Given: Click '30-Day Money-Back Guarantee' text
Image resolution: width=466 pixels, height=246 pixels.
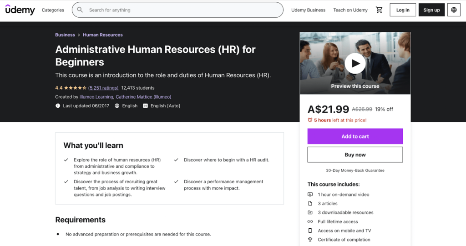Looking at the screenshot, I should click(355, 170).
